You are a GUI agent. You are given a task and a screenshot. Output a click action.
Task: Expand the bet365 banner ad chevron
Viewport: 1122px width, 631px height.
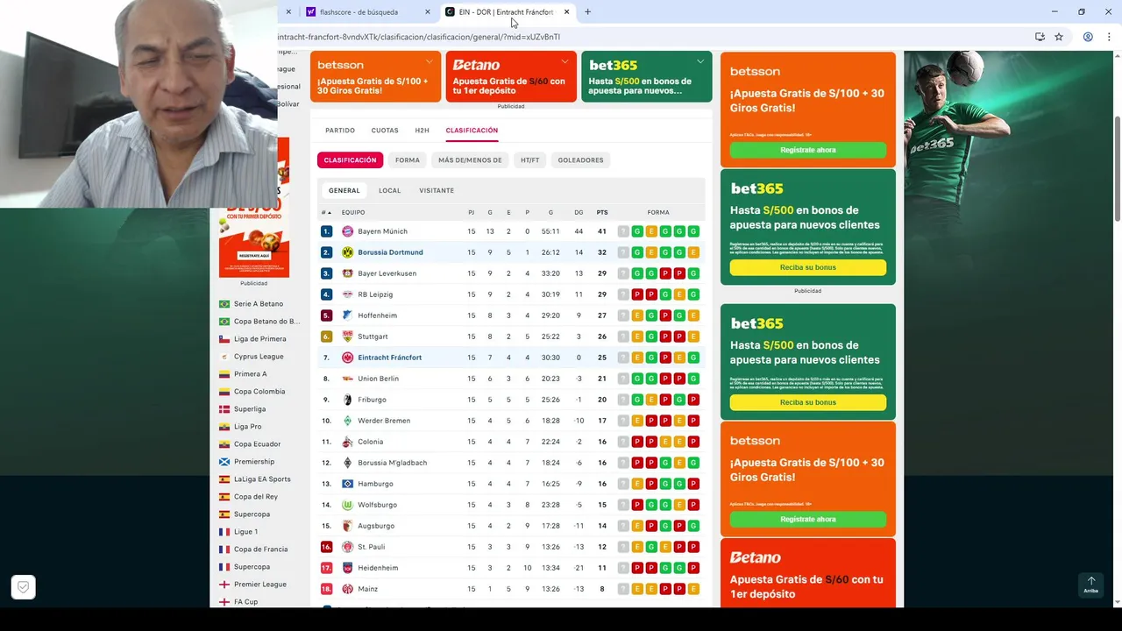[x=700, y=62]
